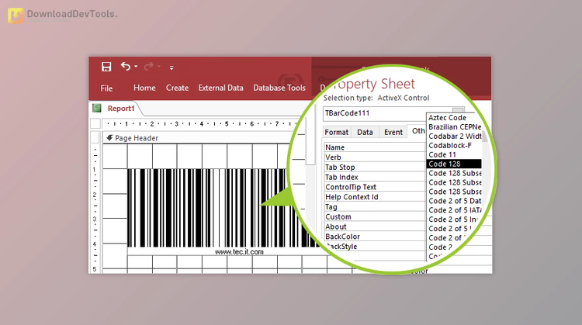Image resolution: width=582 pixels, height=325 pixels.
Task: Choose Brazilian CEPNet from barcode list
Action: [454, 127]
